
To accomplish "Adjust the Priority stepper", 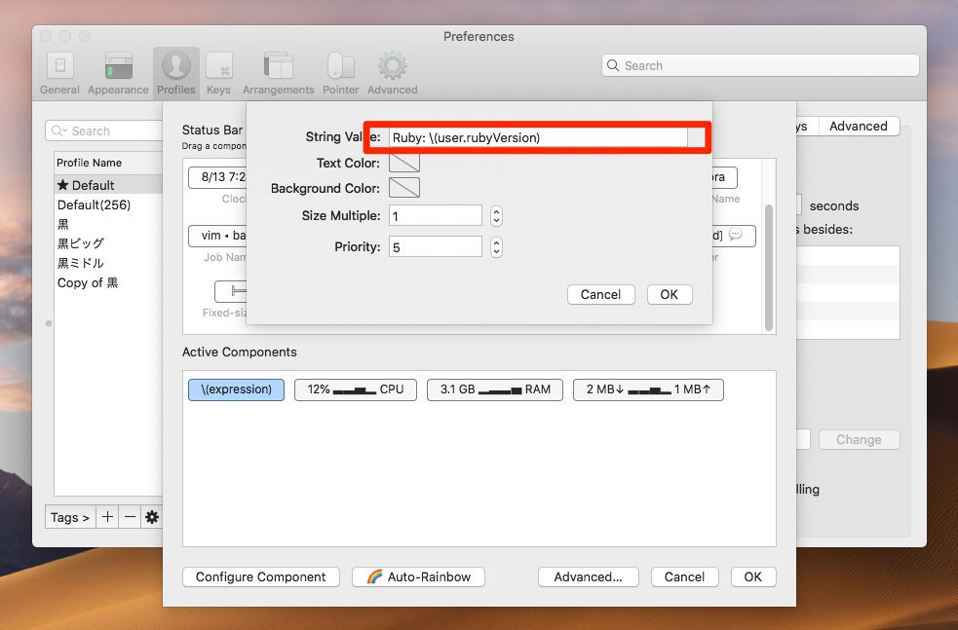I will coord(496,246).
